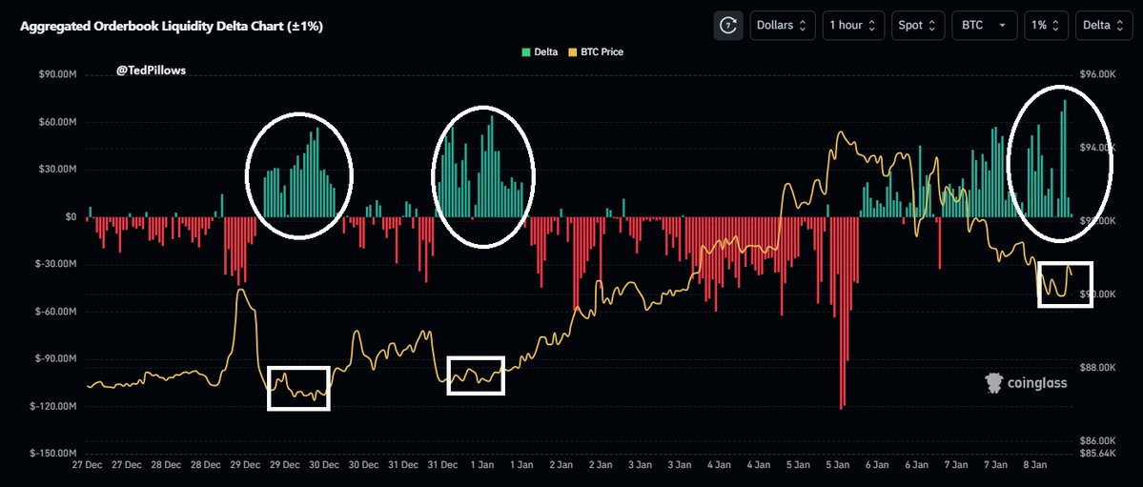Click the '$-150.00M' left axis label
This screenshot has width=1143, height=487.
point(54,454)
